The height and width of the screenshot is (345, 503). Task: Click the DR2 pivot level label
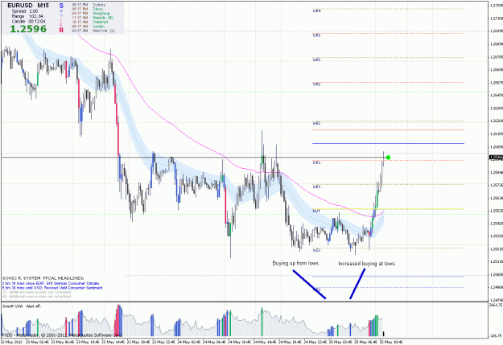click(x=316, y=84)
